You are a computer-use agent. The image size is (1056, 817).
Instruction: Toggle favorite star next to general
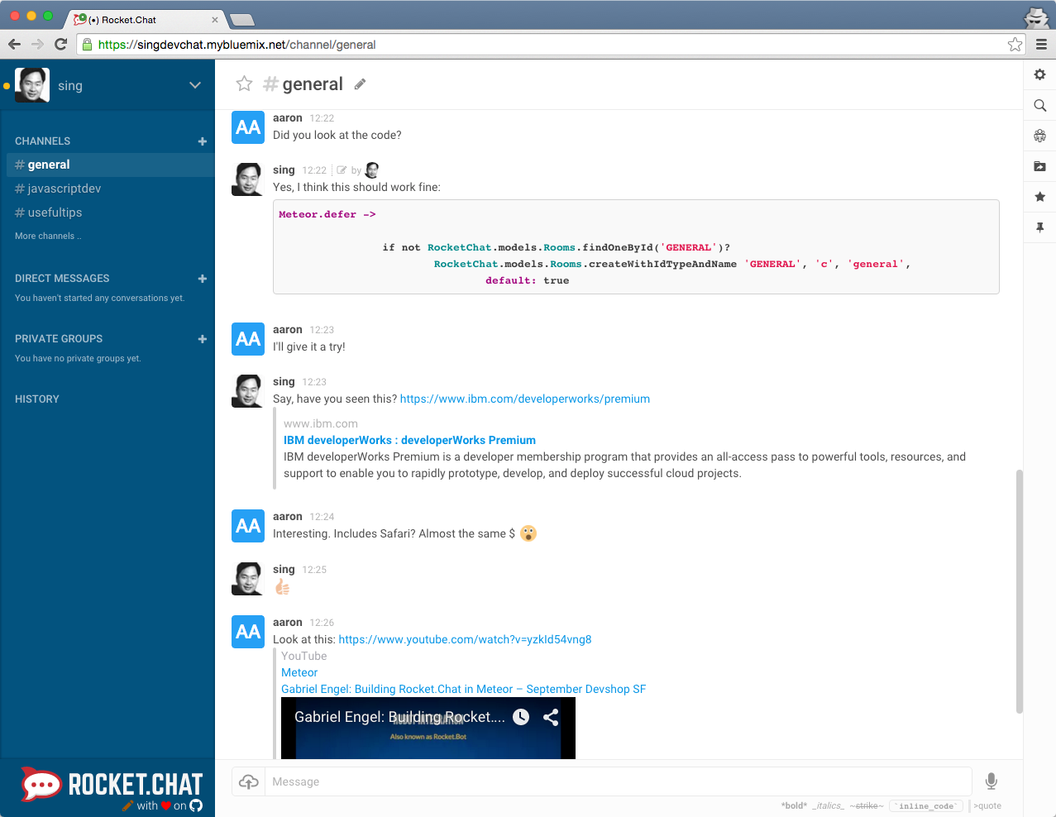click(x=244, y=84)
